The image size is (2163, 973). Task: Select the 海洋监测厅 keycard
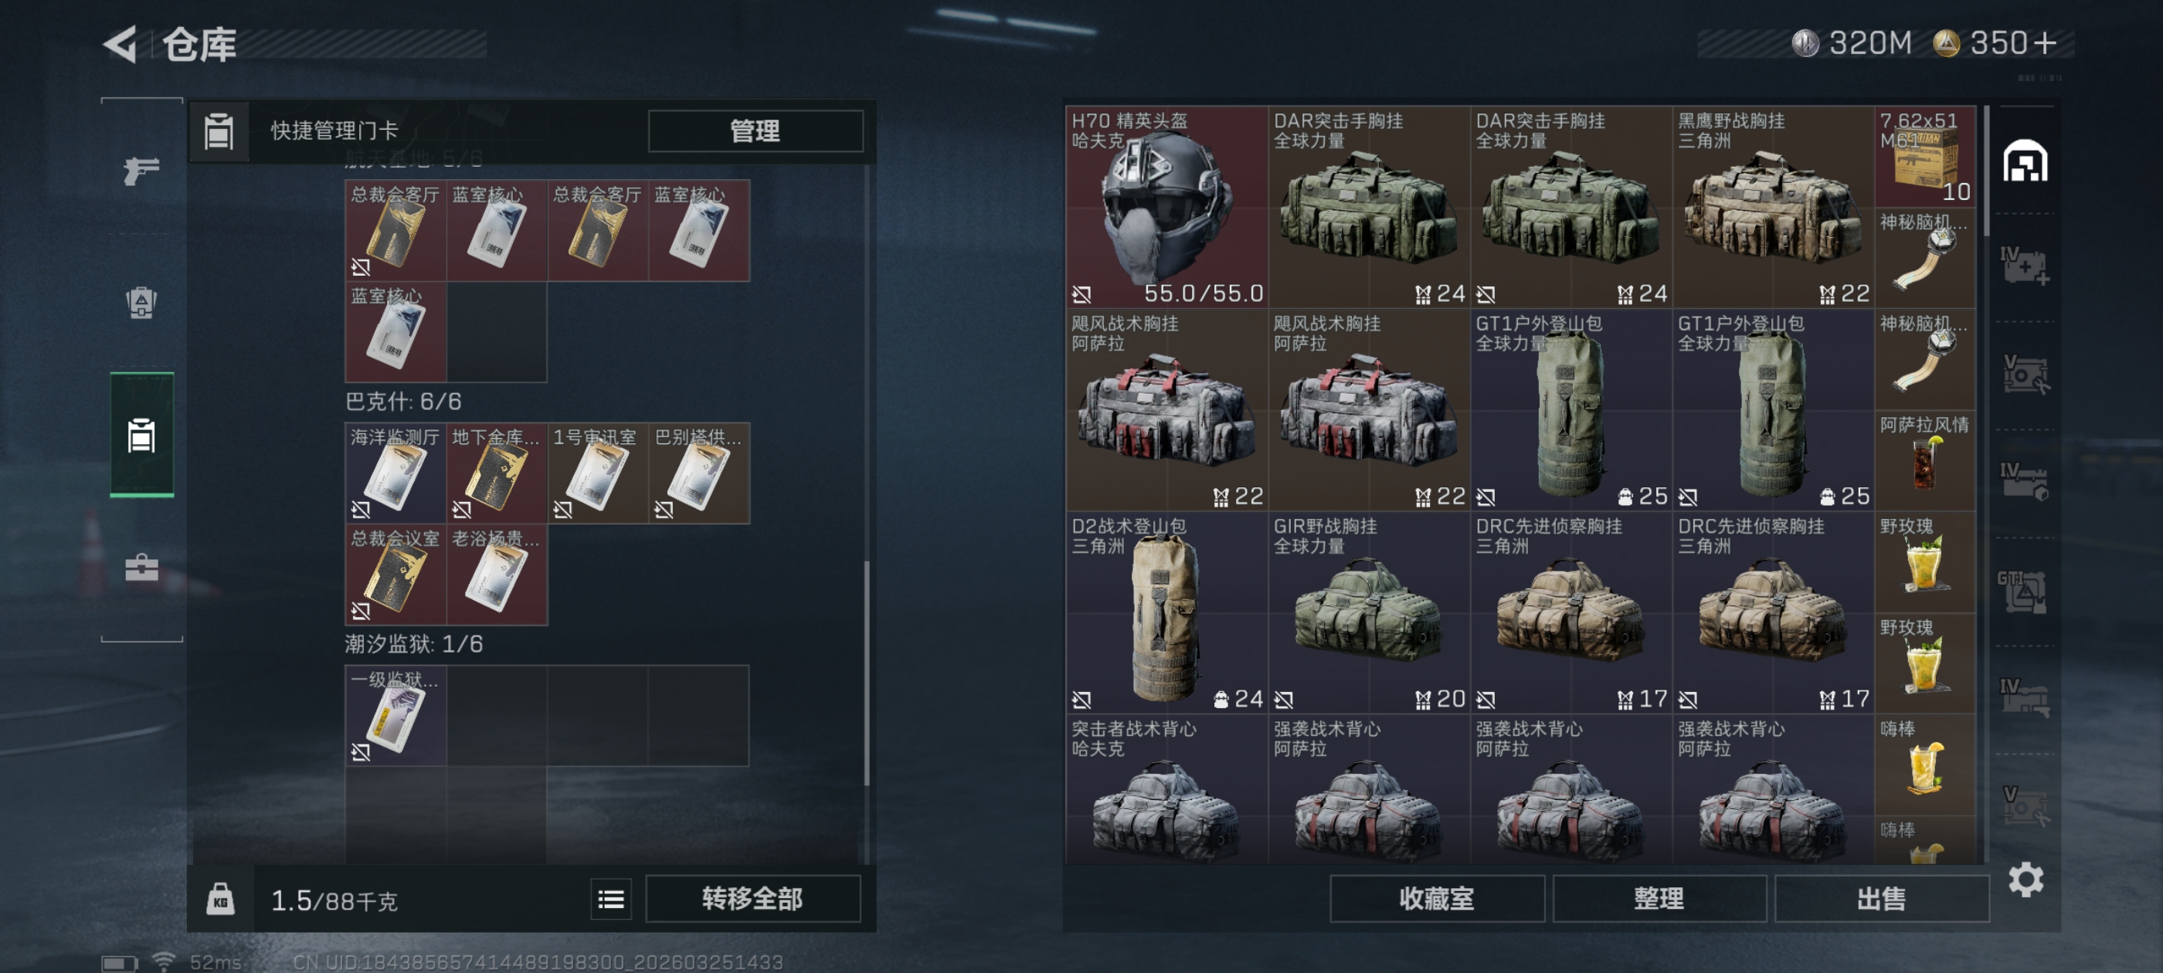coord(396,473)
